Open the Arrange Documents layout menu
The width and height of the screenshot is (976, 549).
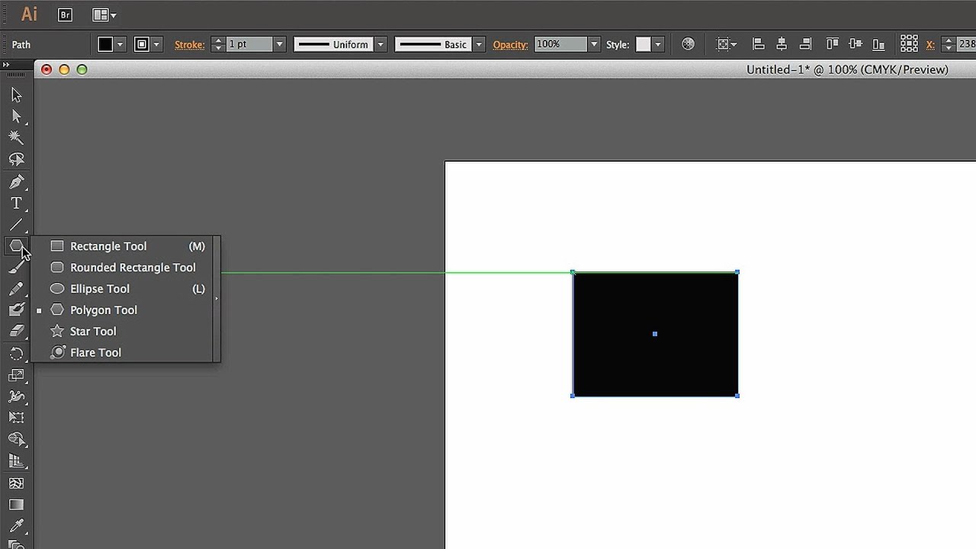coord(104,14)
